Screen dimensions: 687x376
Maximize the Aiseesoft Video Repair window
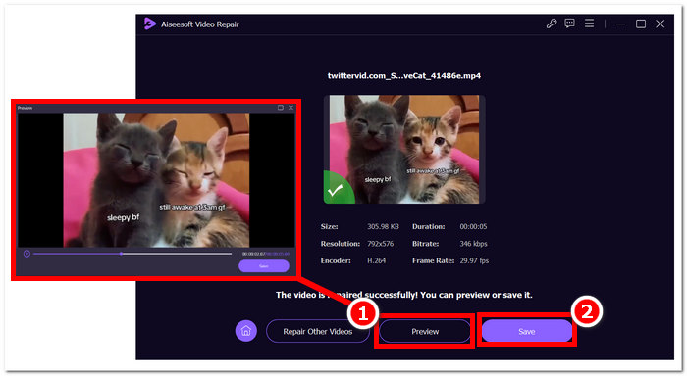pyautogui.click(x=641, y=24)
